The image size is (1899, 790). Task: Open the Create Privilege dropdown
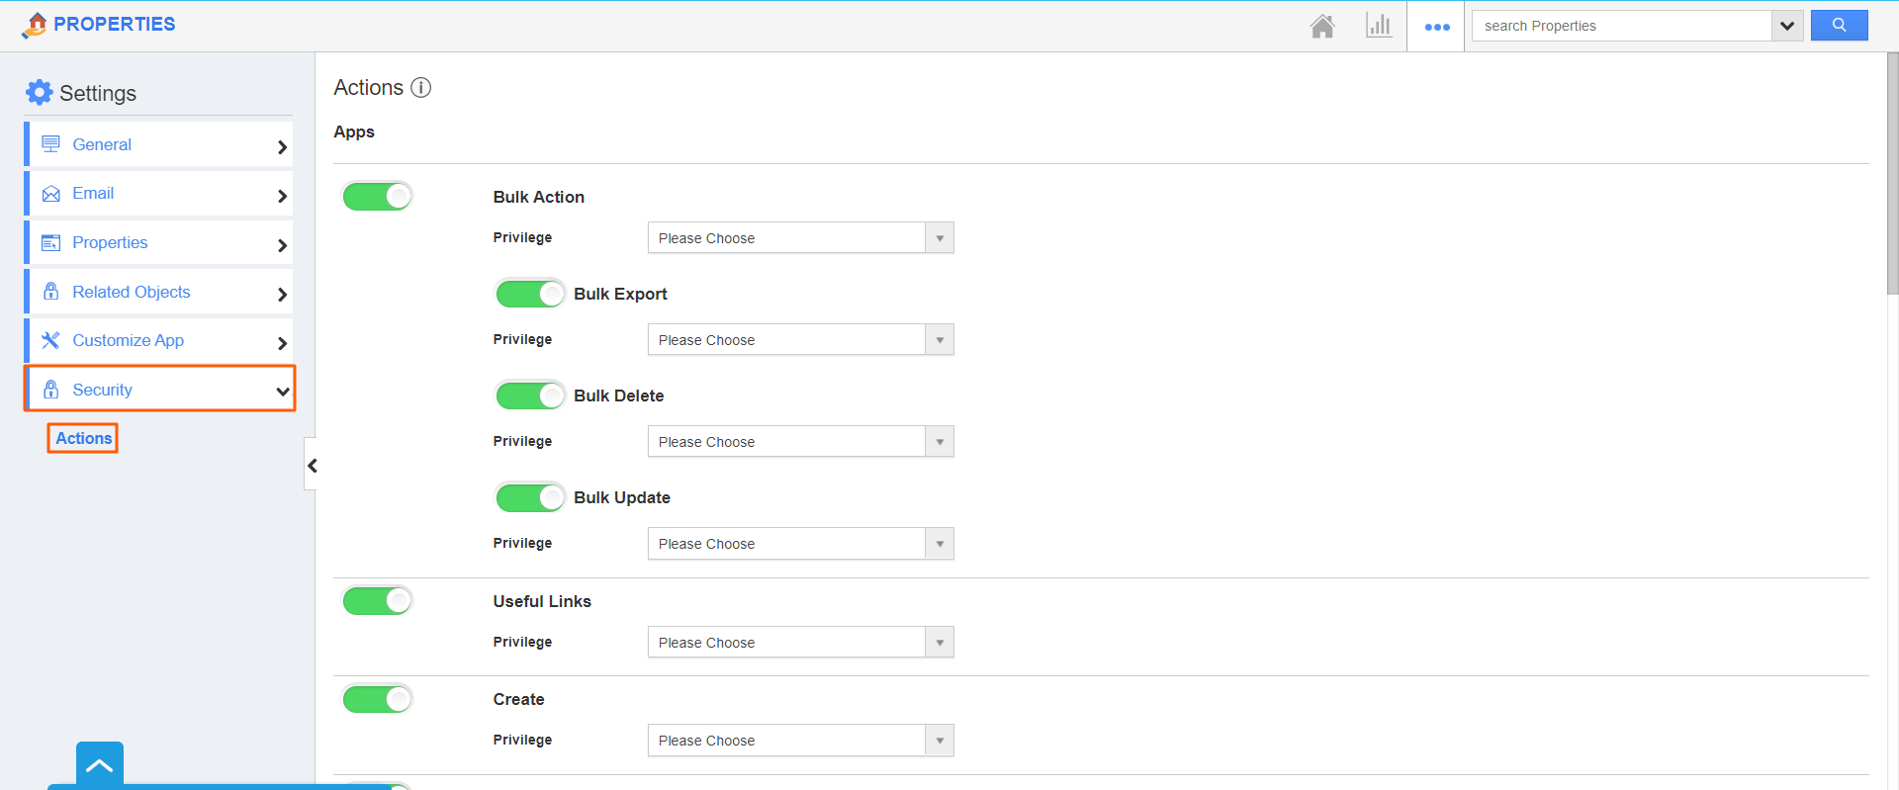tap(800, 741)
